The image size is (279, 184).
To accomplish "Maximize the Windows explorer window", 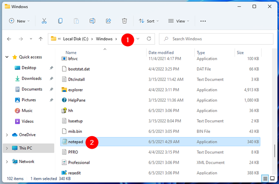I will 254,6.
